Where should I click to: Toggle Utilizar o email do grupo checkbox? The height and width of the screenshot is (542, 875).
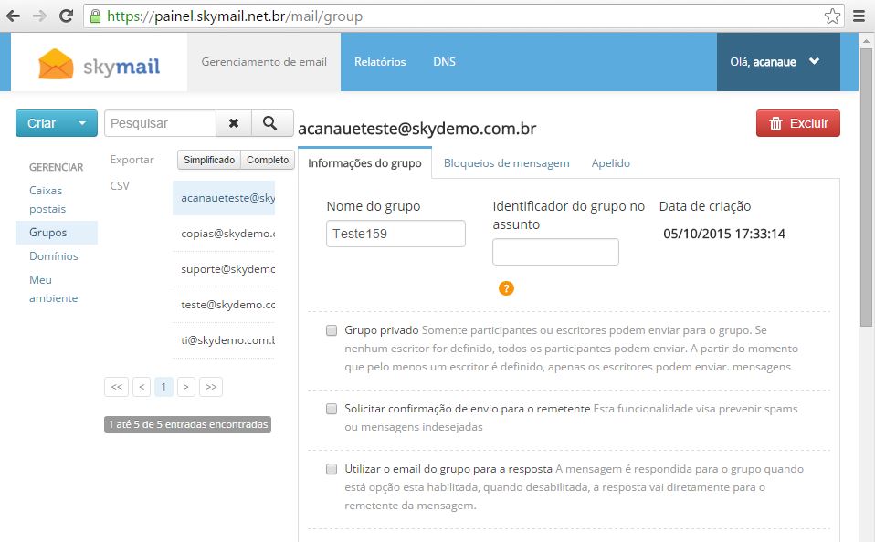(x=332, y=470)
